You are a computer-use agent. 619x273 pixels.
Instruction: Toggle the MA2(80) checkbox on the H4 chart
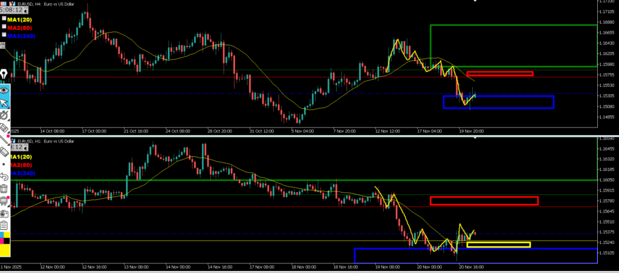pos(4,27)
